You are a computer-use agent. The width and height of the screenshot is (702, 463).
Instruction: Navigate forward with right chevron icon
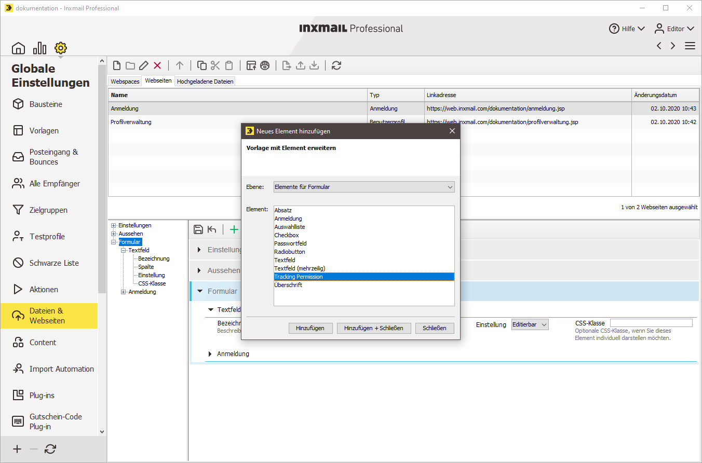(x=673, y=46)
